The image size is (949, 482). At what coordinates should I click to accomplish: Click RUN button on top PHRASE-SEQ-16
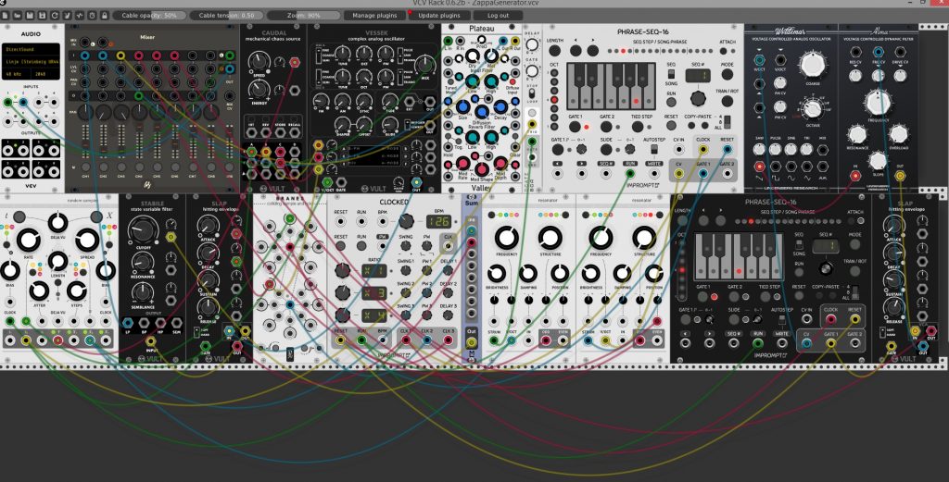click(x=671, y=104)
